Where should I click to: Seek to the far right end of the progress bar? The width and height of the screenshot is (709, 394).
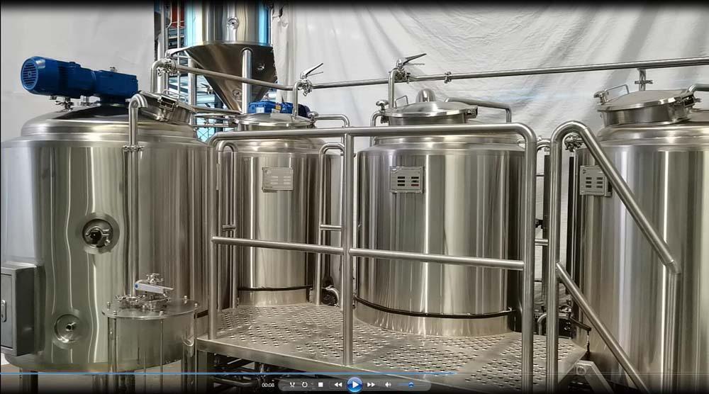706,373
